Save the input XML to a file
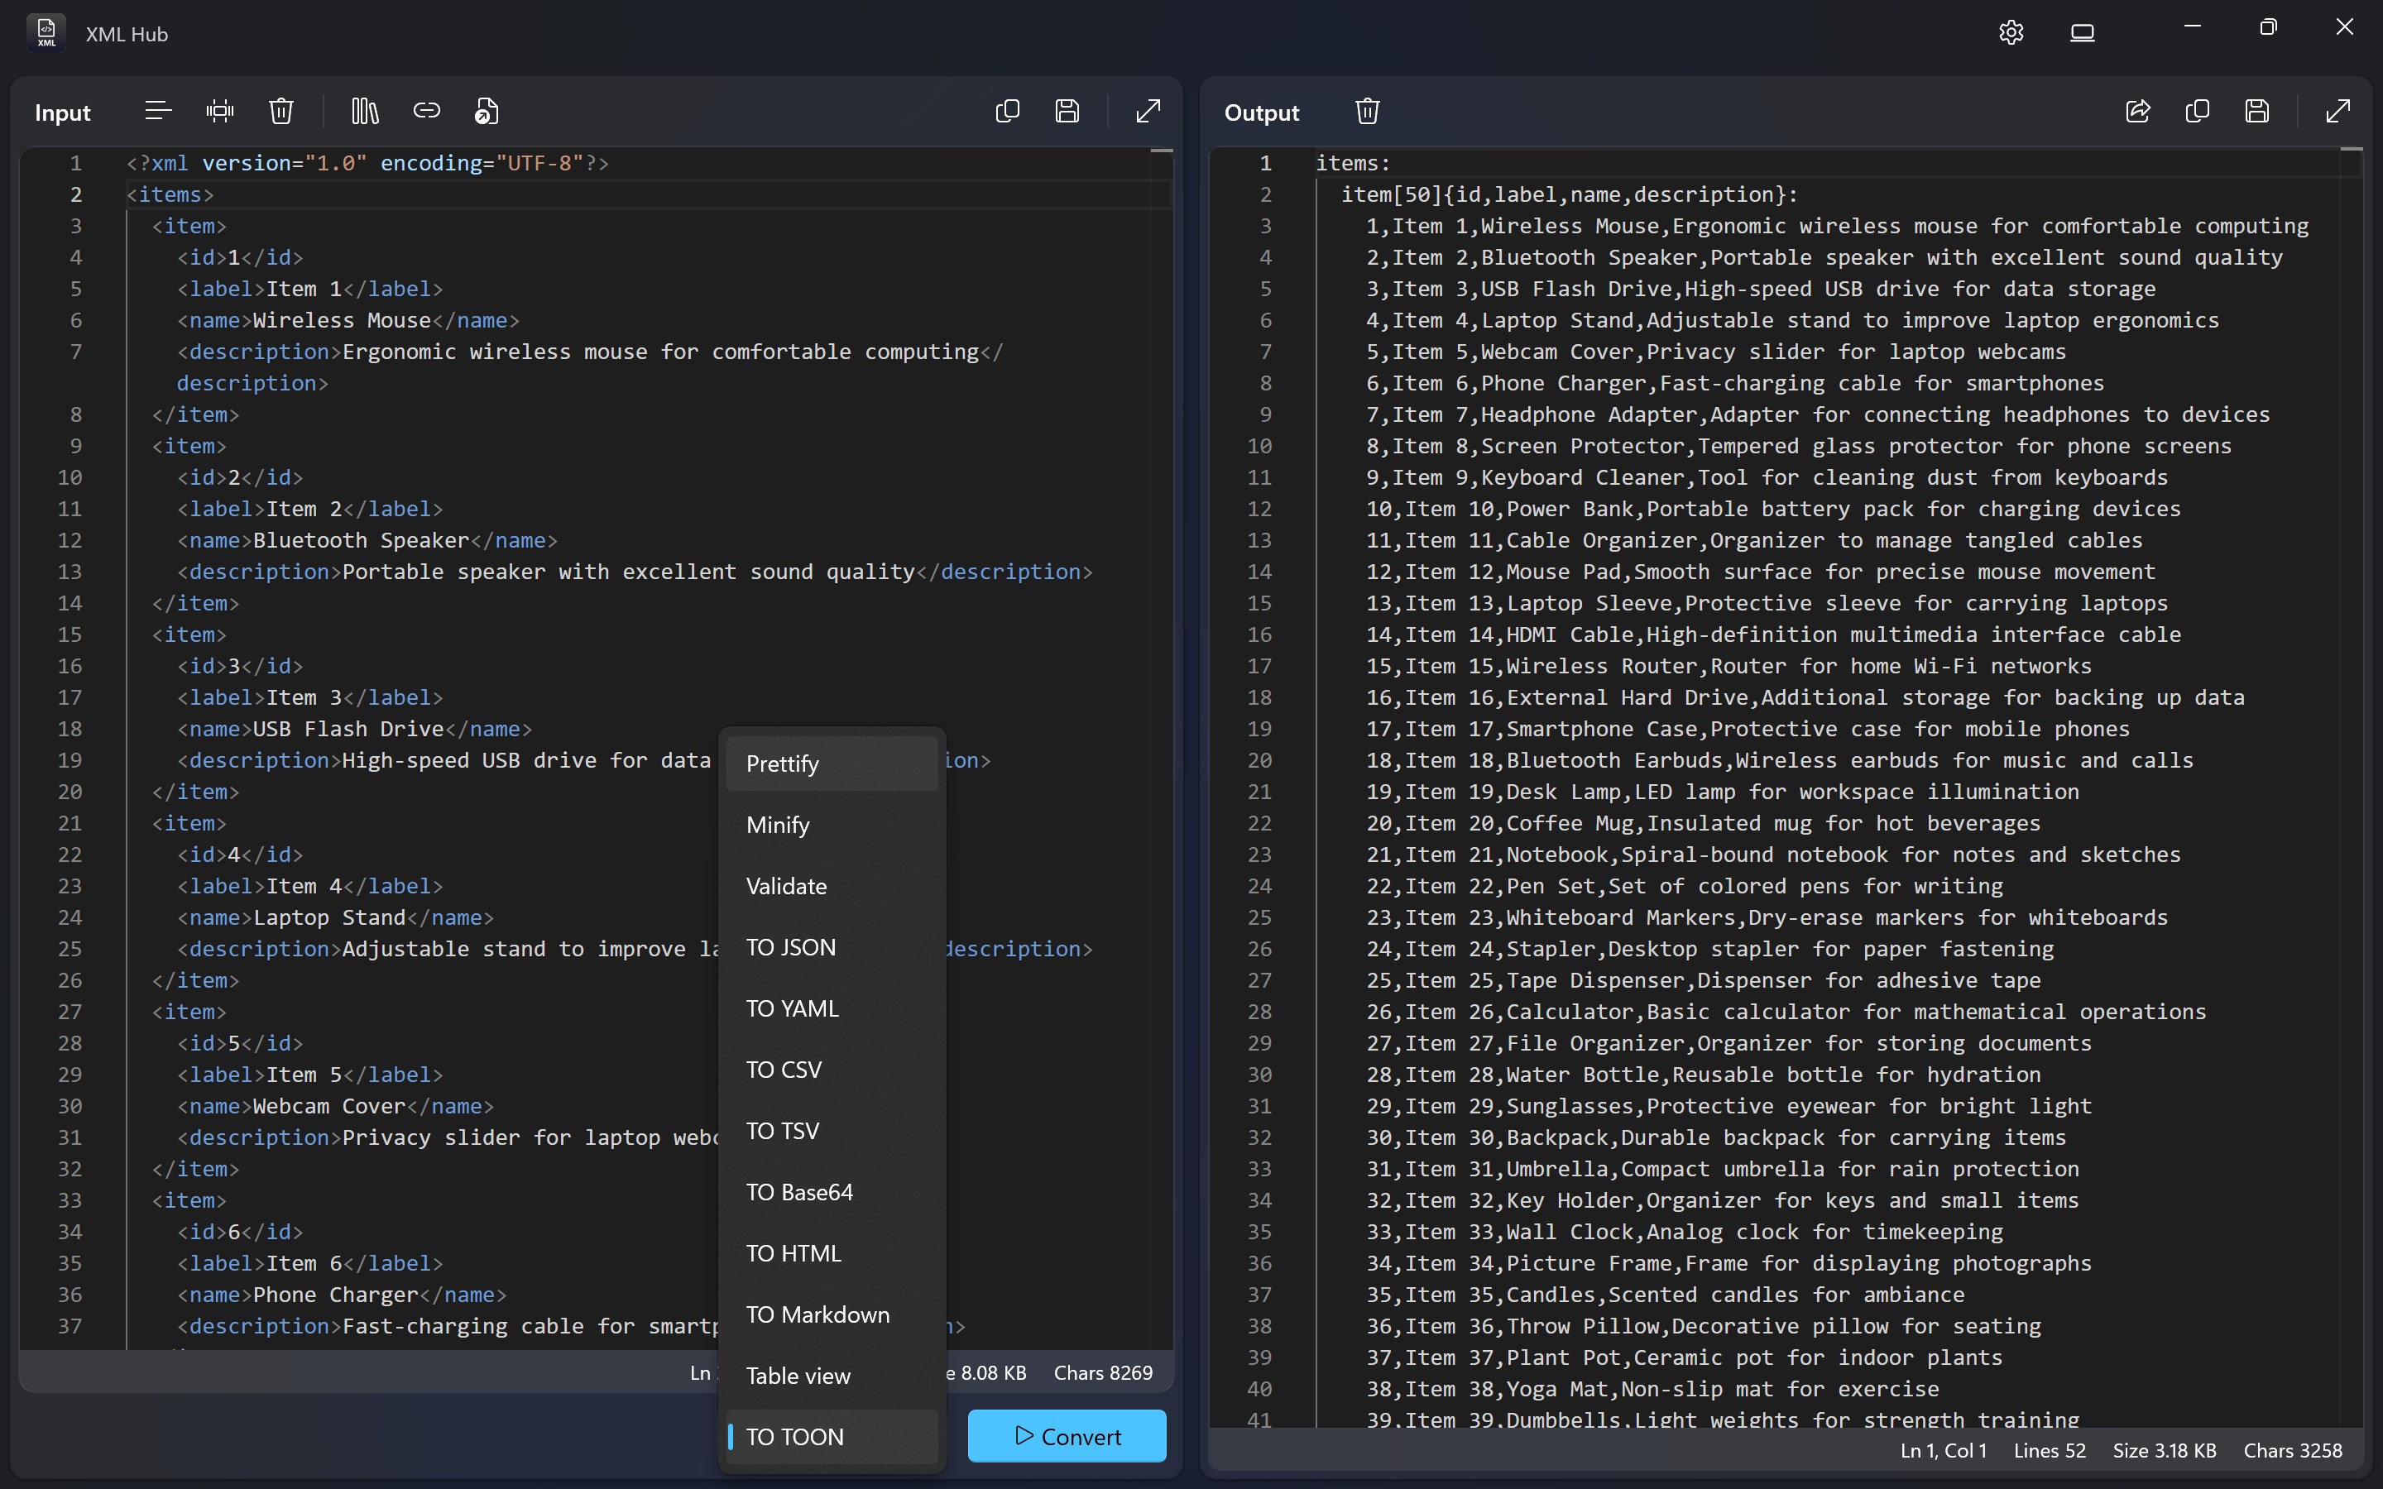The image size is (2383, 1489). (x=1068, y=110)
